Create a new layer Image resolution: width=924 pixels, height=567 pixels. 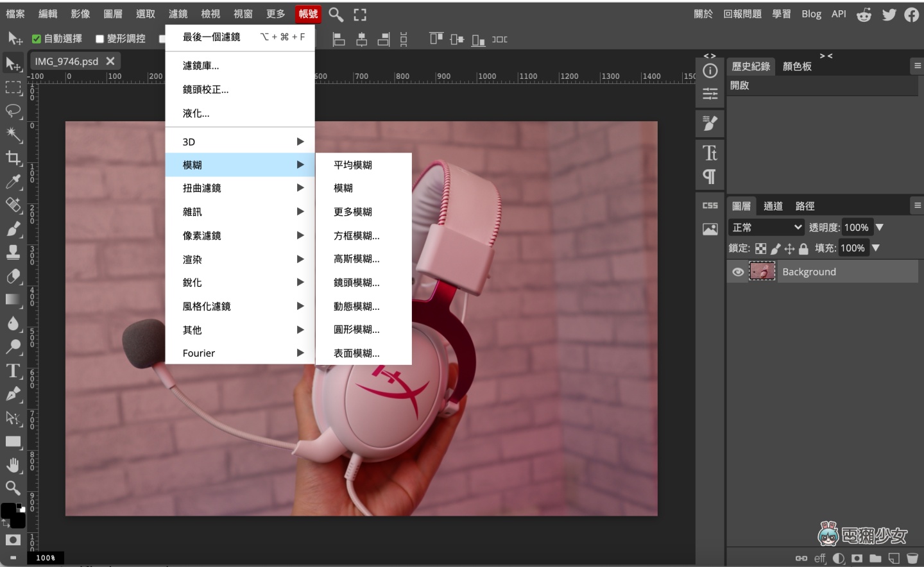[x=894, y=558]
